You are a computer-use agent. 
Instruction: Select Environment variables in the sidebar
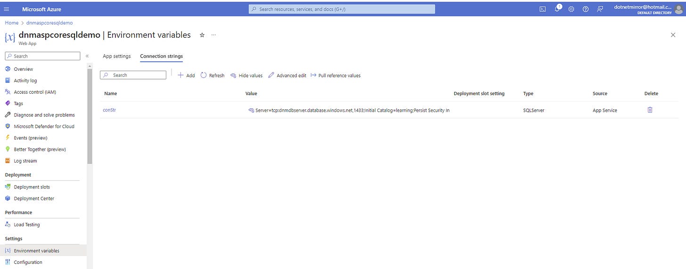[37, 251]
